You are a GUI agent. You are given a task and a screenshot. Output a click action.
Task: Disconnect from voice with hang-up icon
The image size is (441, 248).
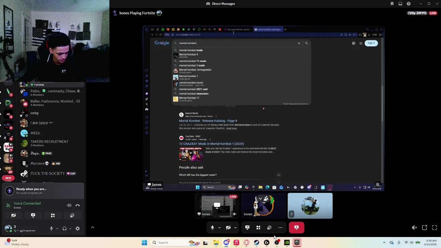[78, 205]
